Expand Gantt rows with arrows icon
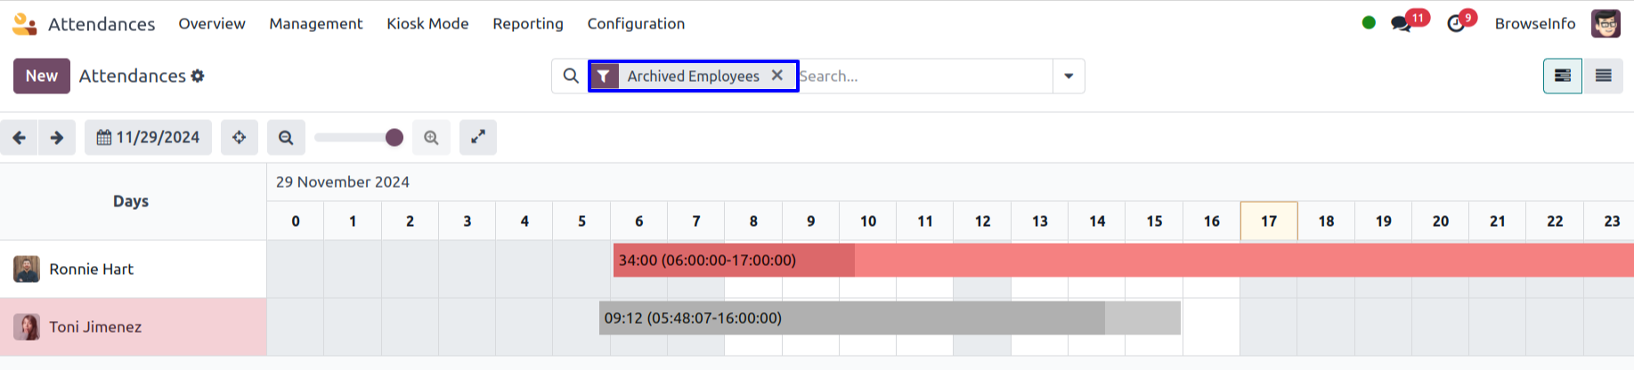 pyautogui.click(x=478, y=138)
